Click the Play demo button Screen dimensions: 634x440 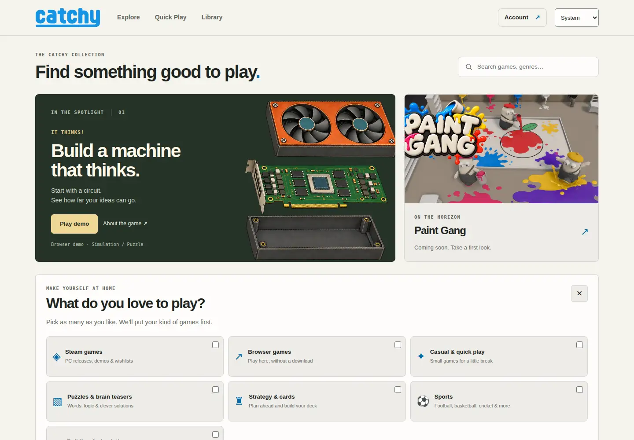coord(74,224)
